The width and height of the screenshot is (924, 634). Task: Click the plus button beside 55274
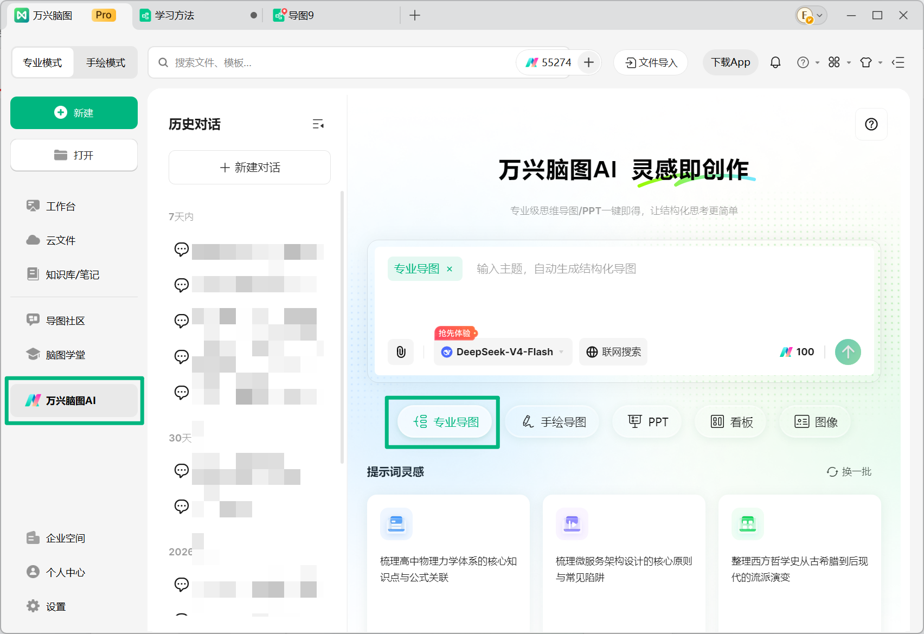[589, 62]
